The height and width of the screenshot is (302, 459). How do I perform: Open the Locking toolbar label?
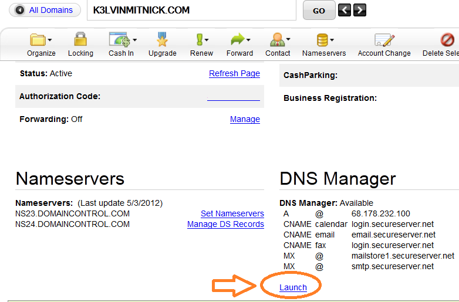80,53
